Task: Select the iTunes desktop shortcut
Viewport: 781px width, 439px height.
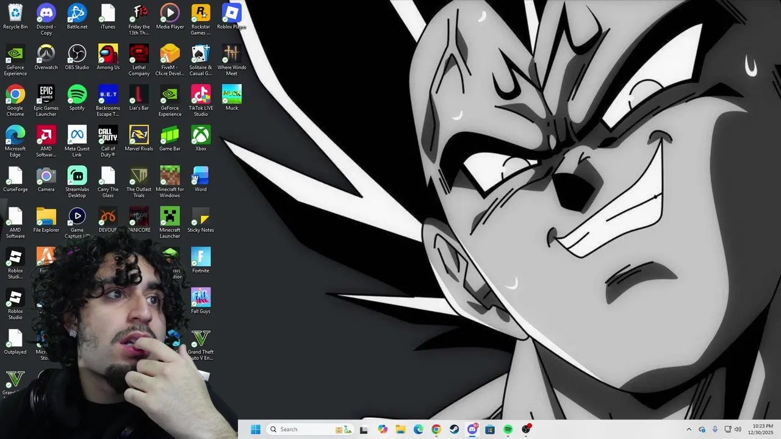Action: 108,17
